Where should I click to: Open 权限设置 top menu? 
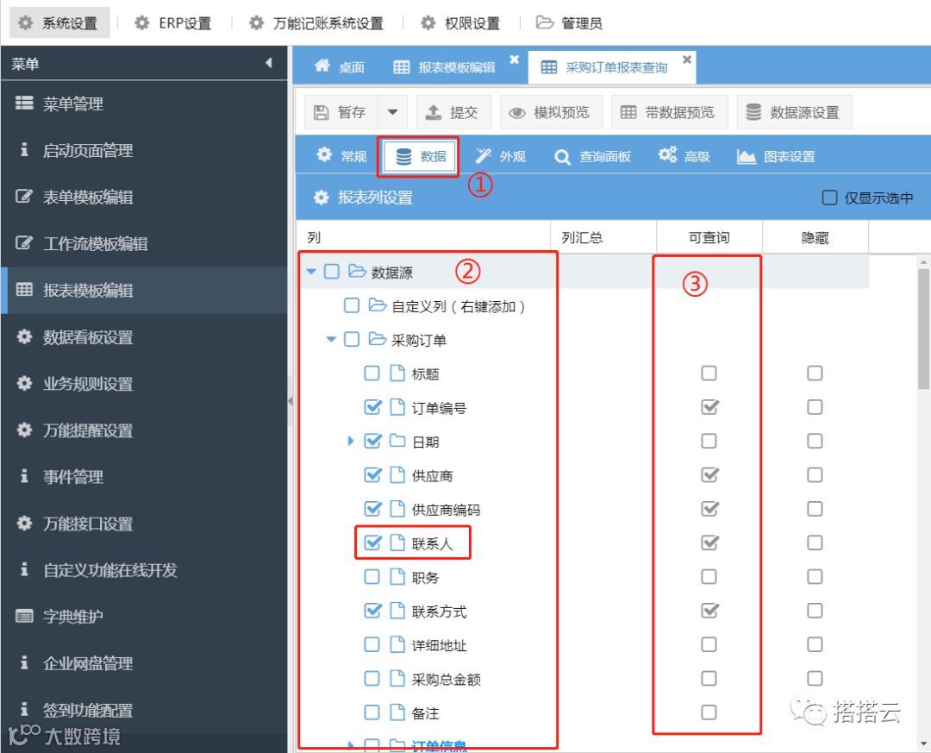(460, 23)
